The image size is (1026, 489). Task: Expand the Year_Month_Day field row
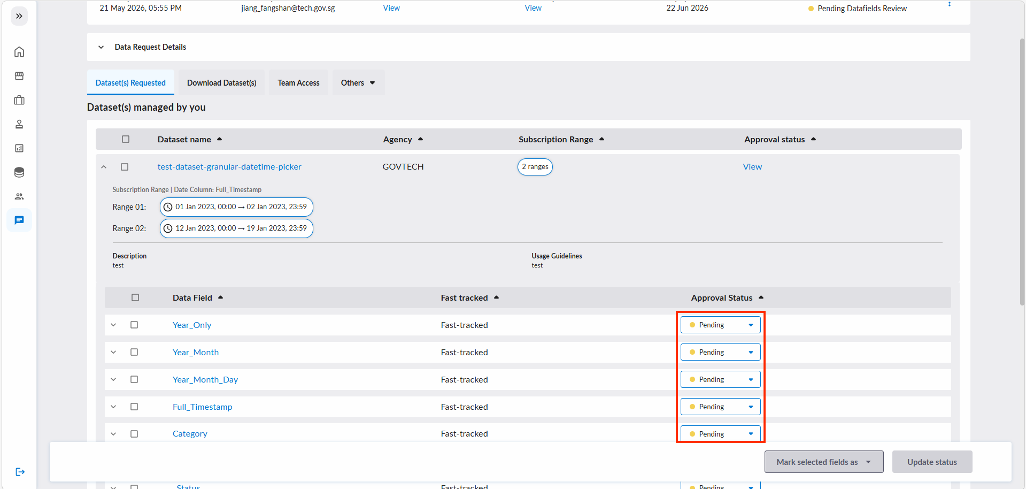pyautogui.click(x=113, y=379)
